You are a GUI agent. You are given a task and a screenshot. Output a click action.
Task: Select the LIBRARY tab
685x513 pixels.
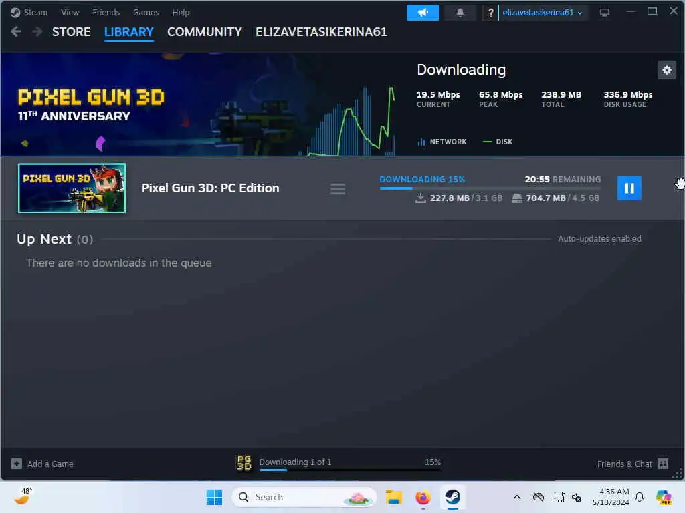click(x=129, y=32)
